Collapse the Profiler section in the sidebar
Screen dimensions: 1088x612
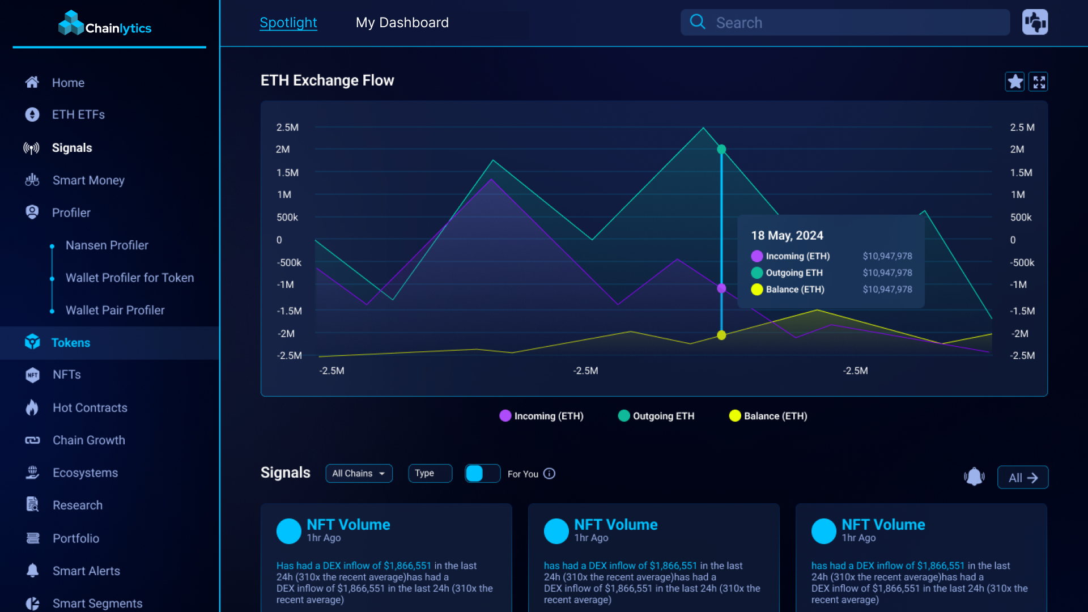(71, 212)
